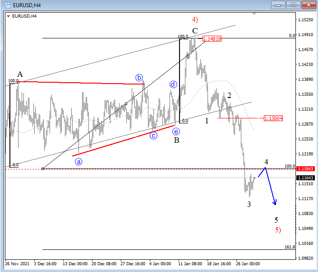Maximize the EURUSD,H4 chart window

tap(293, 5)
